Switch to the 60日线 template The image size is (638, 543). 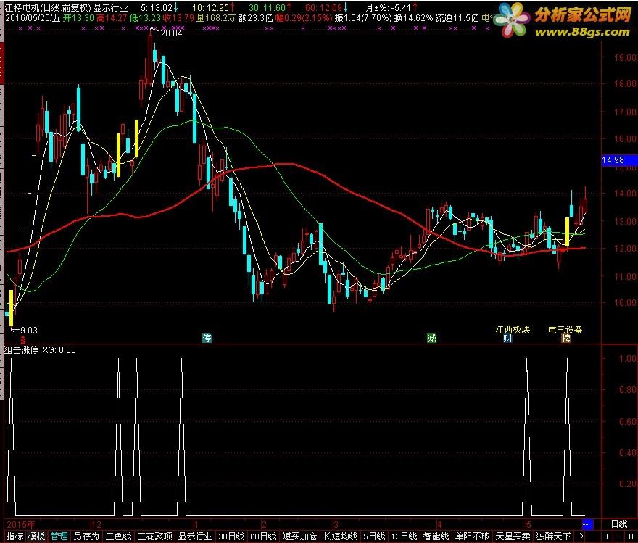coord(263,536)
